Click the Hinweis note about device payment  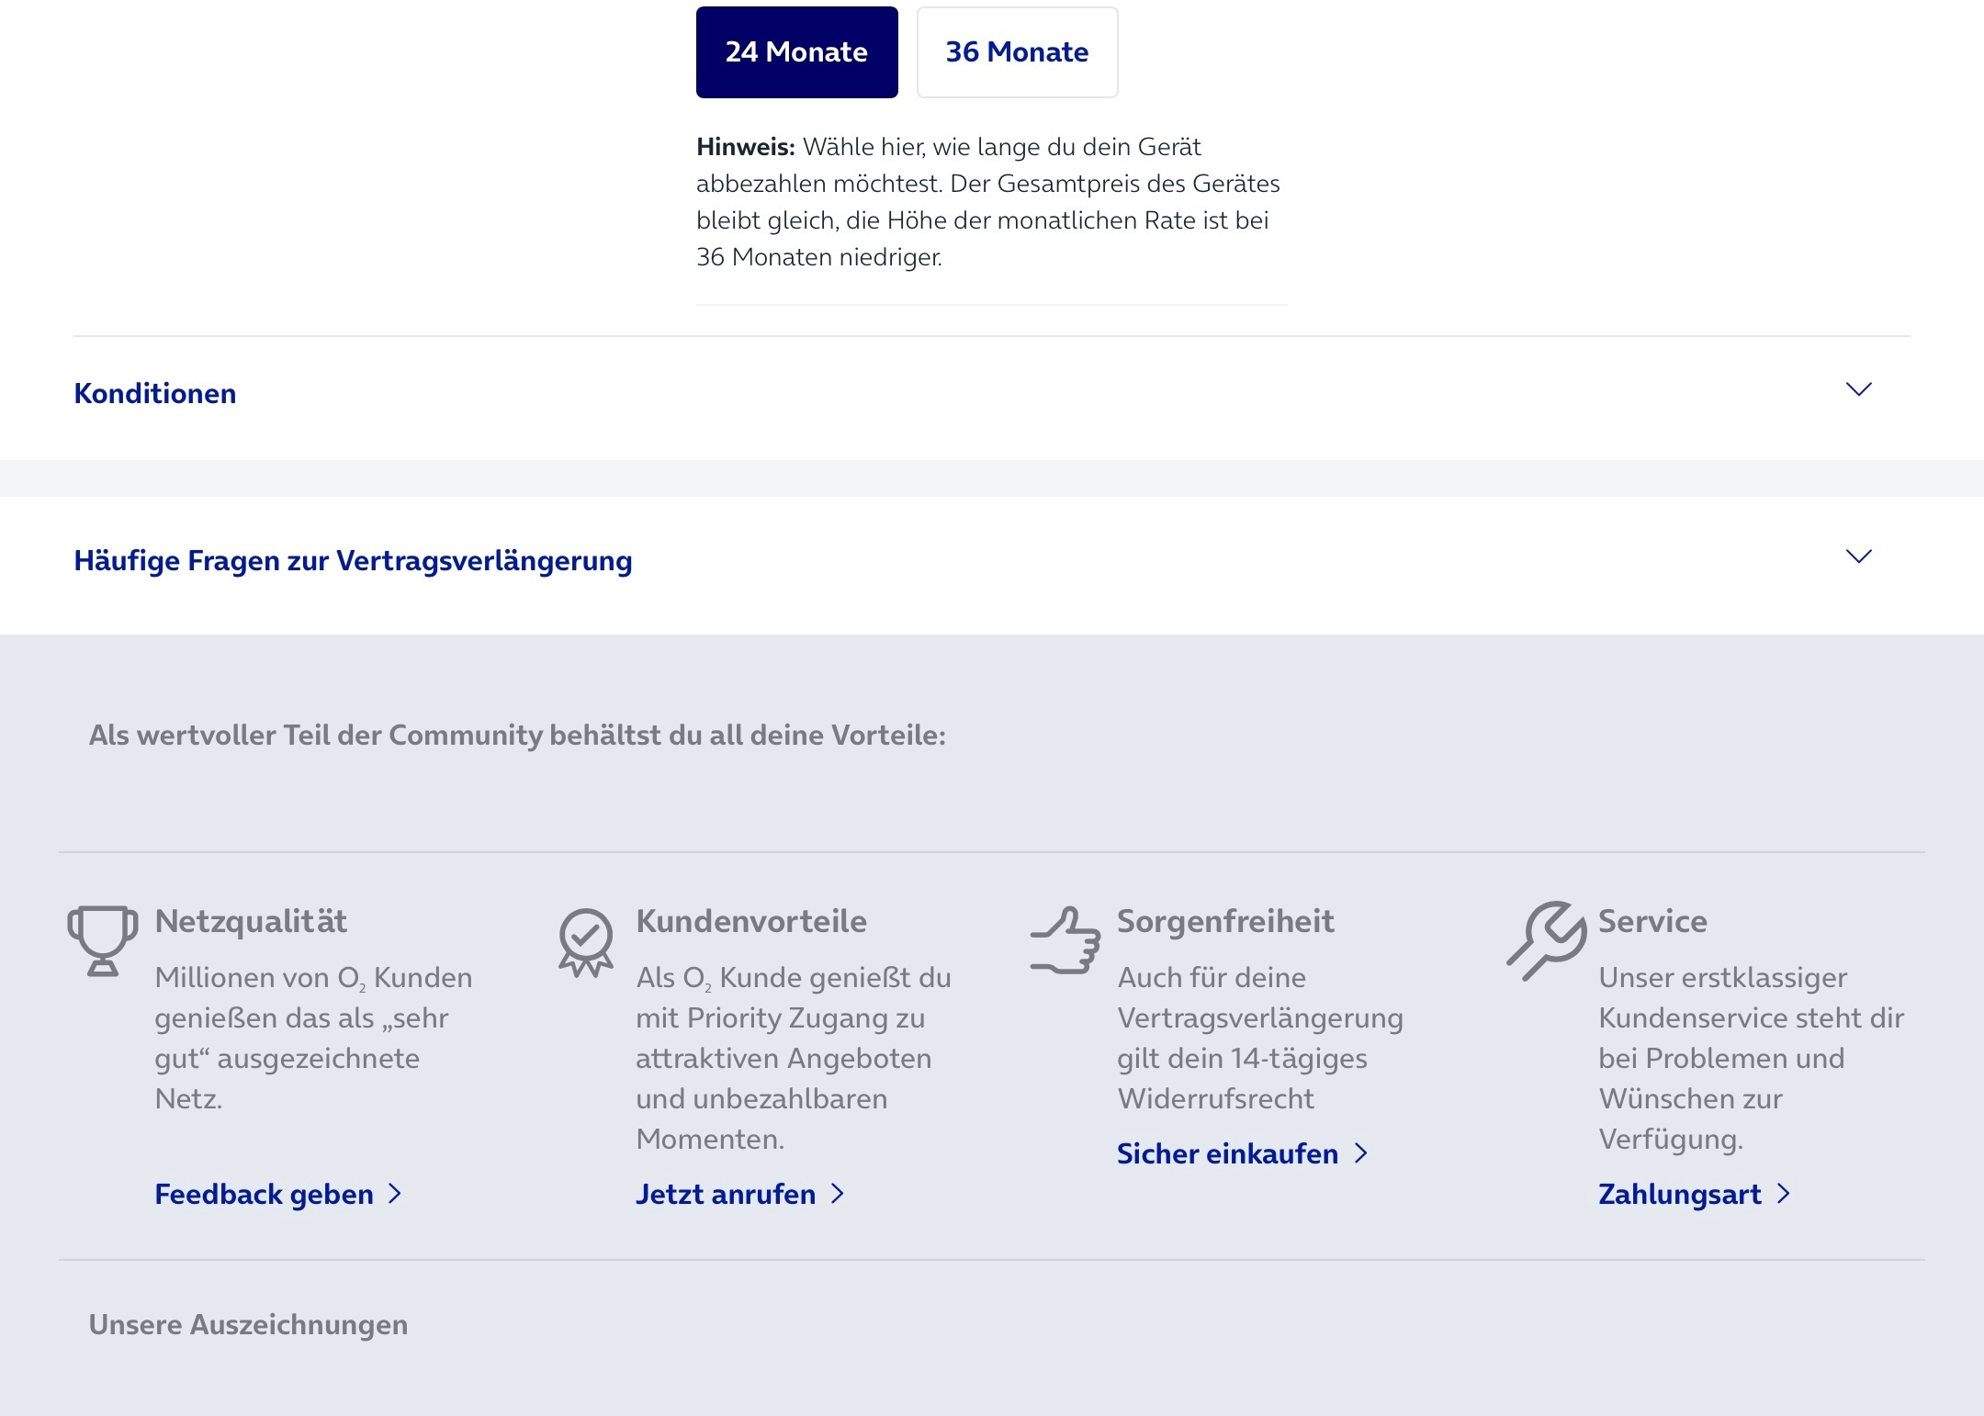pos(988,202)
